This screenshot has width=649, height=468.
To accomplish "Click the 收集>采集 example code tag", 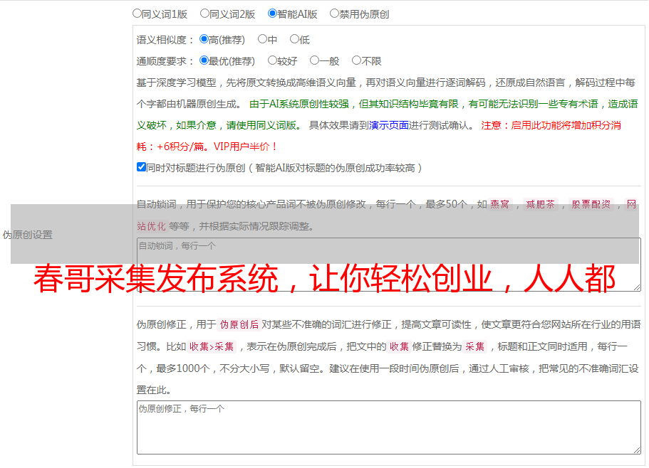I will [212, 346].
